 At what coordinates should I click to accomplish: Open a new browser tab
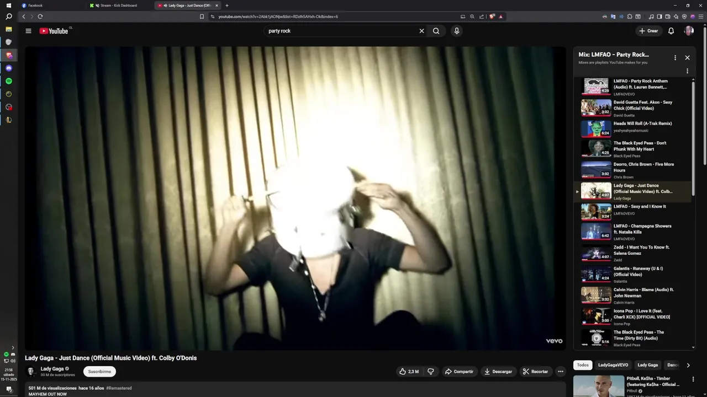click(x=227, y=6)
